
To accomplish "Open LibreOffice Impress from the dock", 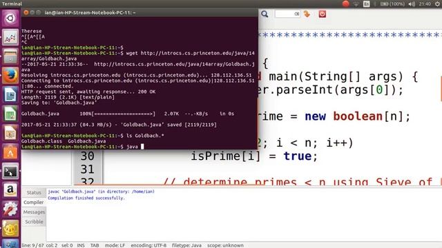I will (10, 133).
